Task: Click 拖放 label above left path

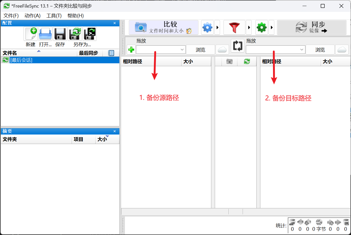Action: 141,41
